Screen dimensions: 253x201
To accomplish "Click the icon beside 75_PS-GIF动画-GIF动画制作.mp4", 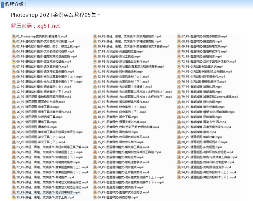I will 179,77.
